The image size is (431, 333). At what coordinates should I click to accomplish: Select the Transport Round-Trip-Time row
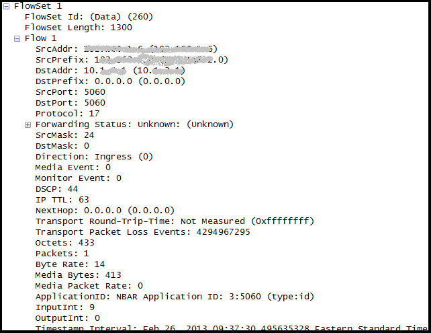pos(175,221)
